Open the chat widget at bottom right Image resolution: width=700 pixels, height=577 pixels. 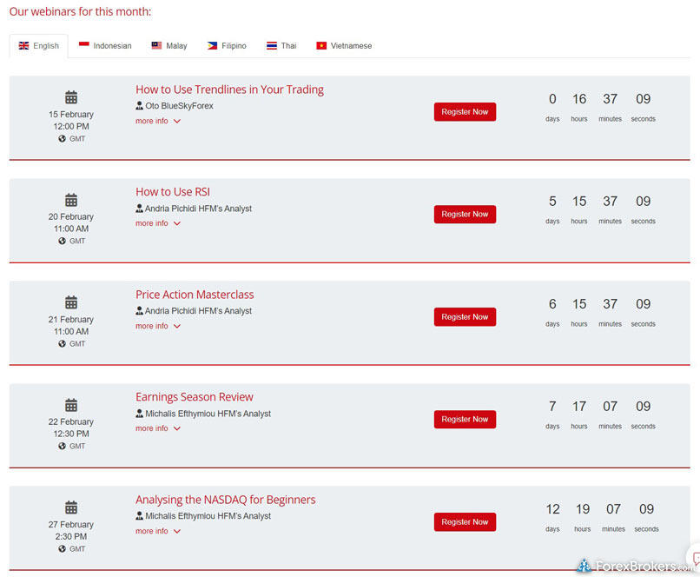(x=694, y=557)
